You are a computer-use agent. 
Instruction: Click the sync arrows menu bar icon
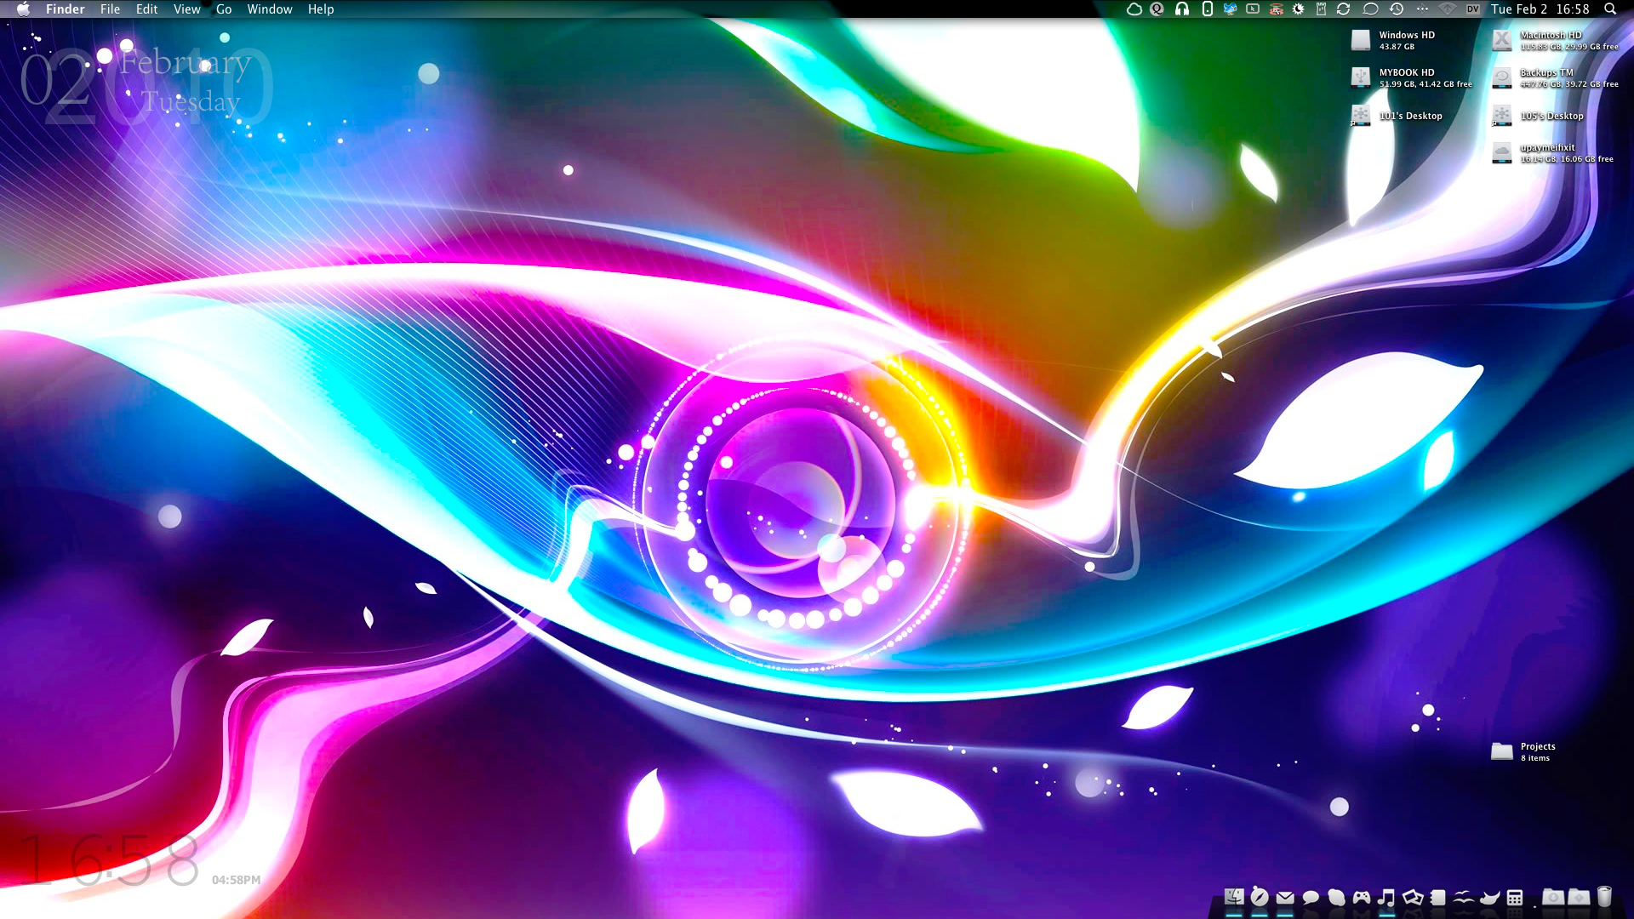(1344, 9)
